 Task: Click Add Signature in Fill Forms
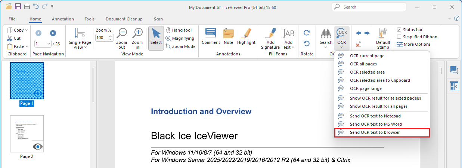click(270, 39)
